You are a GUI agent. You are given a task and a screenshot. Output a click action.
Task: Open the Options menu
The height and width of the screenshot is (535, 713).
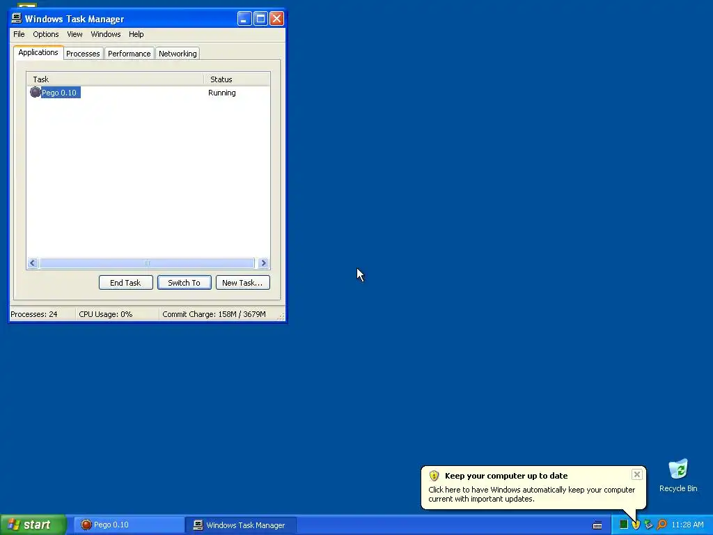click(x=45, y=34)
